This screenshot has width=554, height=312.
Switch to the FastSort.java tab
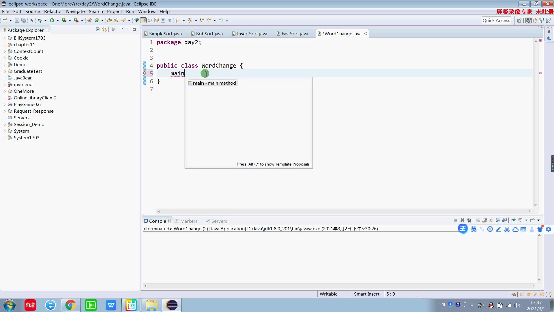(x=294, y=34)
